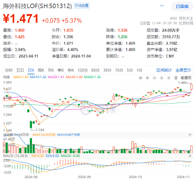The height and width of the screenshot is (179, 195).
Task: Click the 溢价率 value 4.40%
Action: pos(73,50)
